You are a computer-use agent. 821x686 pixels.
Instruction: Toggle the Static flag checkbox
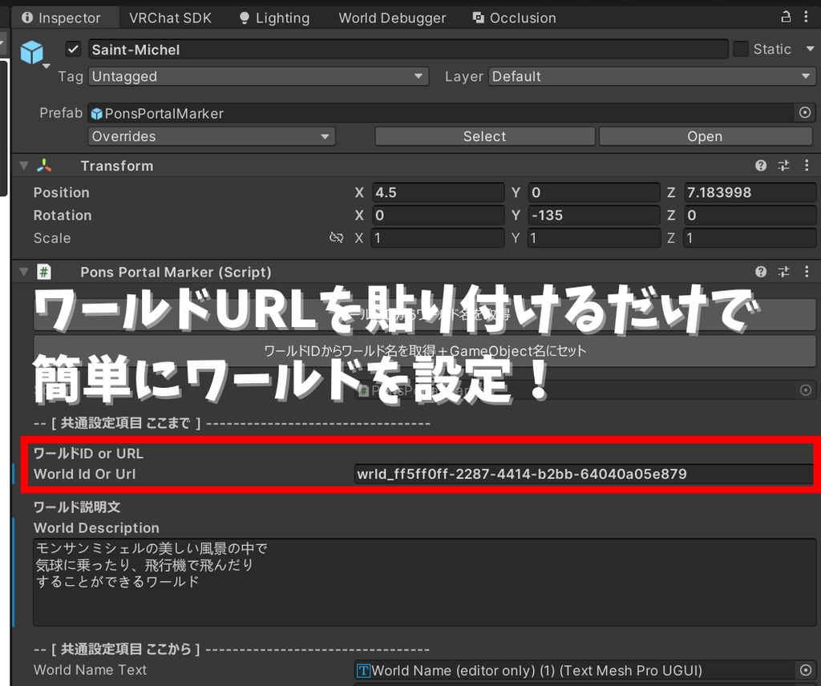tap(742, 49)
